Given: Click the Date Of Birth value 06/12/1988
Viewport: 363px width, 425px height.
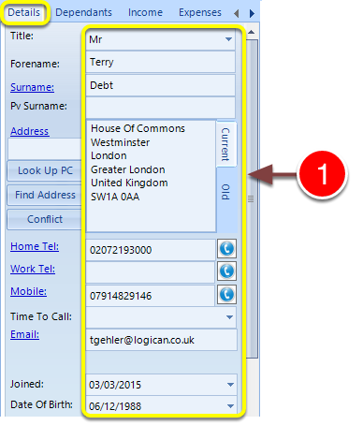Looking at the screenshot, I should point(115,406).
